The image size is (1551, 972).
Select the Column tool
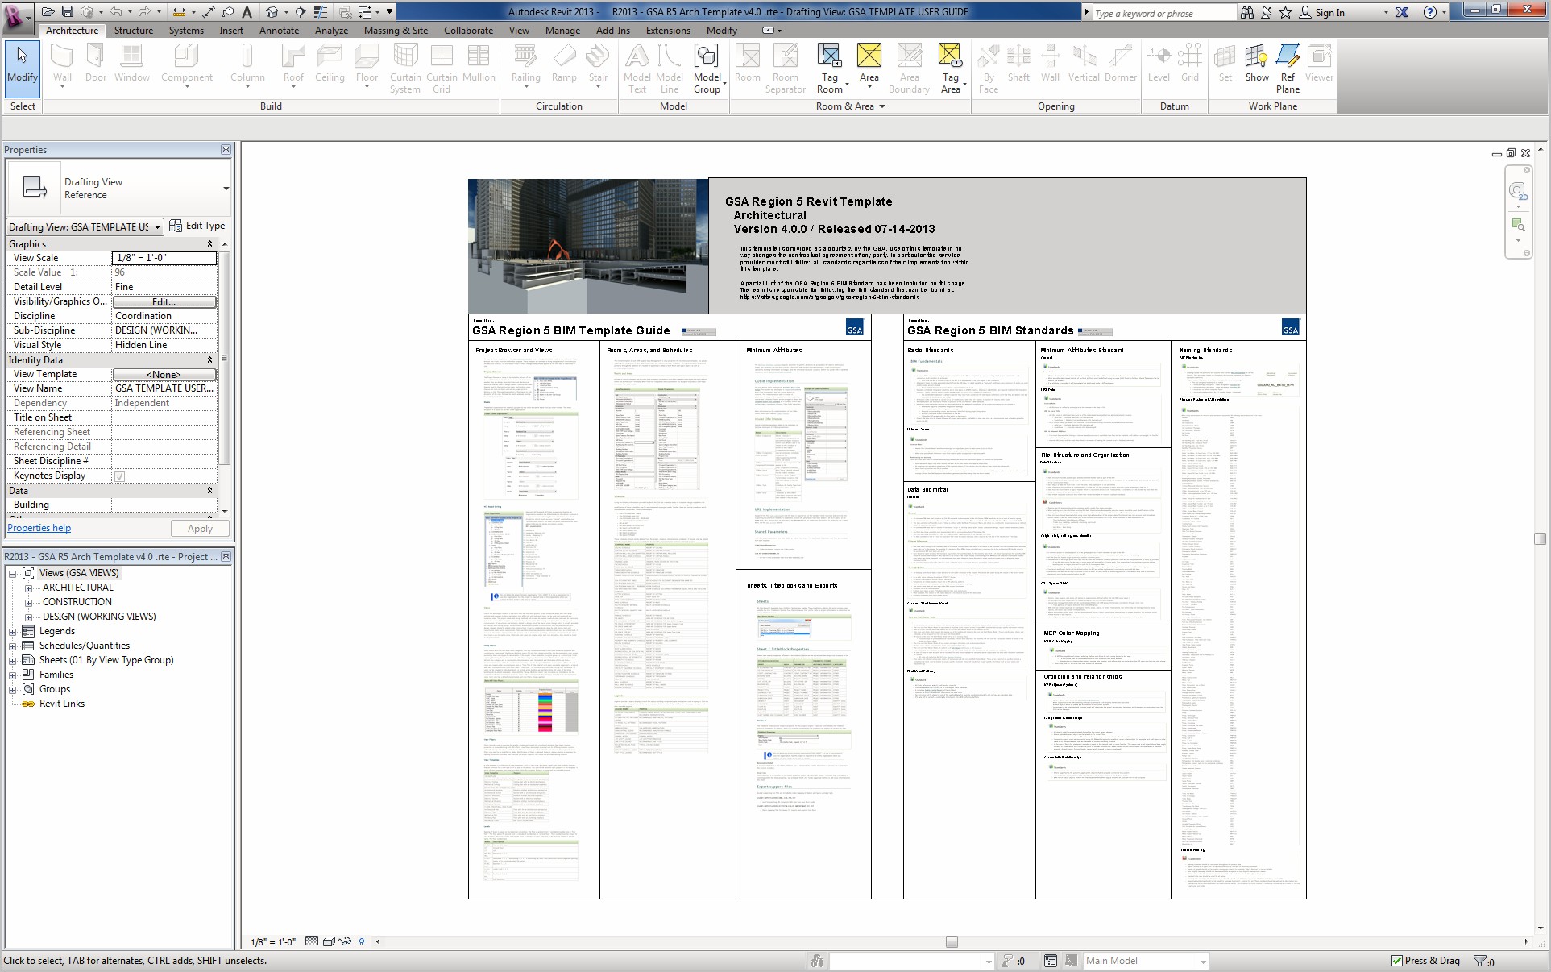point(247,64)
